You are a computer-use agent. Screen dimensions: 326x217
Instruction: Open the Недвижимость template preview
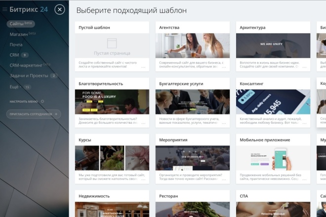(x=112, y=209)
